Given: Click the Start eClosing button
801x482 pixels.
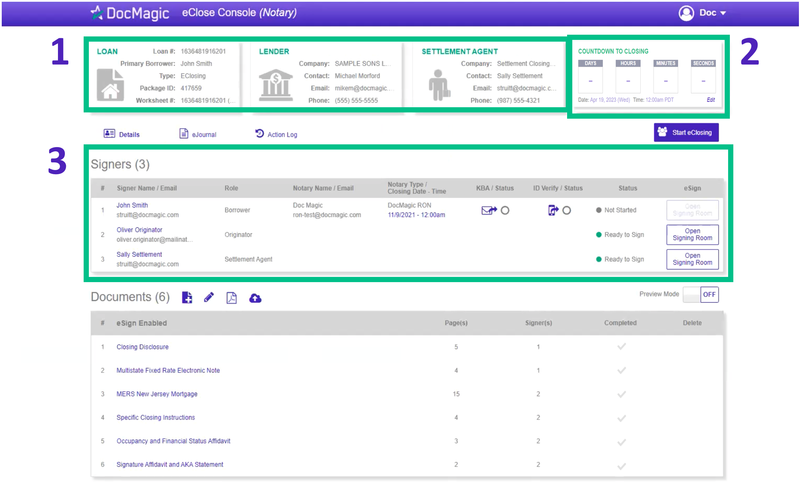Looking at the screenshot, I should 686,133.
